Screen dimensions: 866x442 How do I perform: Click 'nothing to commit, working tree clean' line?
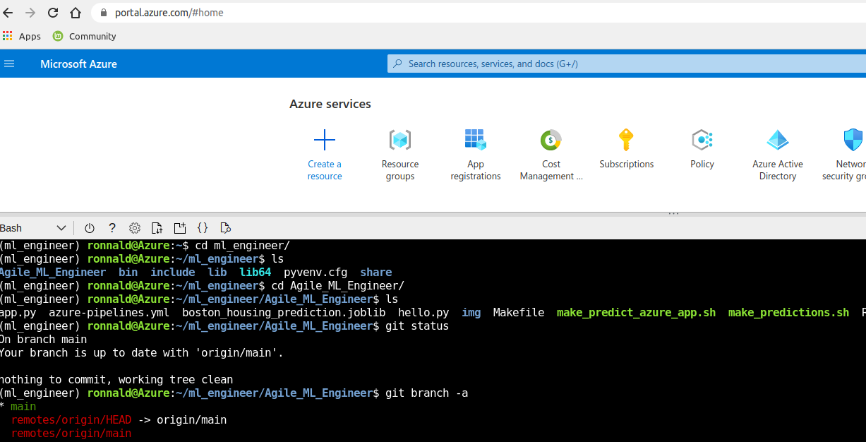pyautogui.click(x=116, y=380)
